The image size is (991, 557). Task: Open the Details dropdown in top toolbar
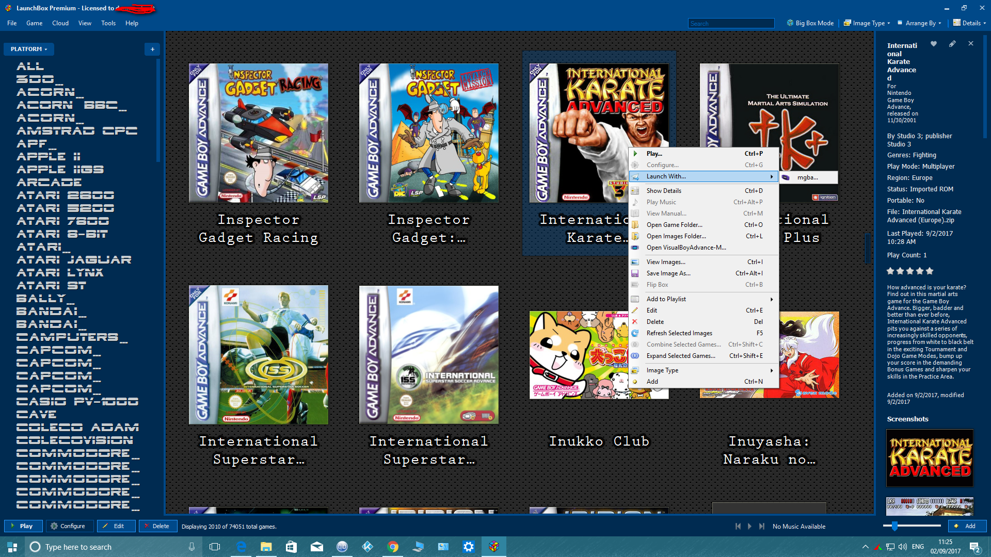click(x=970, y=23)
